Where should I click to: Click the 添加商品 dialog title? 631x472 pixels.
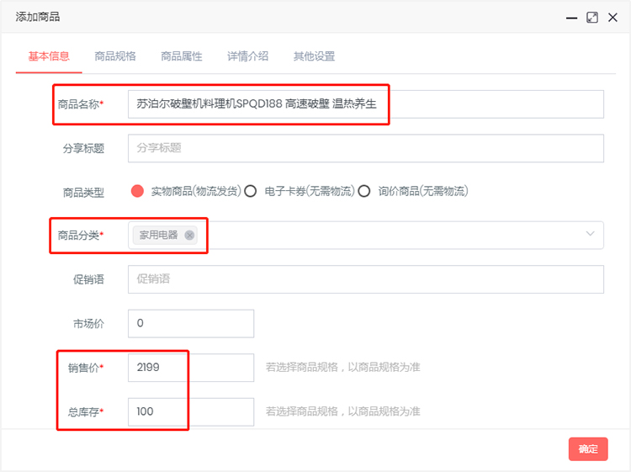click(x=38, y=17)
